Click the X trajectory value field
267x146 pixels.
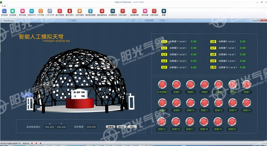click(x=49, y=127)
